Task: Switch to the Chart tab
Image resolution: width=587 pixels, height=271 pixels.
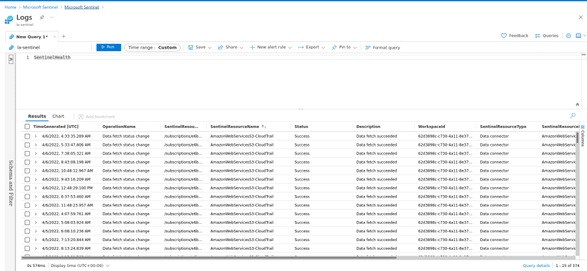Action: (x=58, y=117)
